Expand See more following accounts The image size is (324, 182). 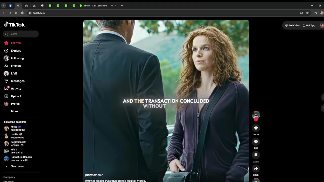(17, 166)
